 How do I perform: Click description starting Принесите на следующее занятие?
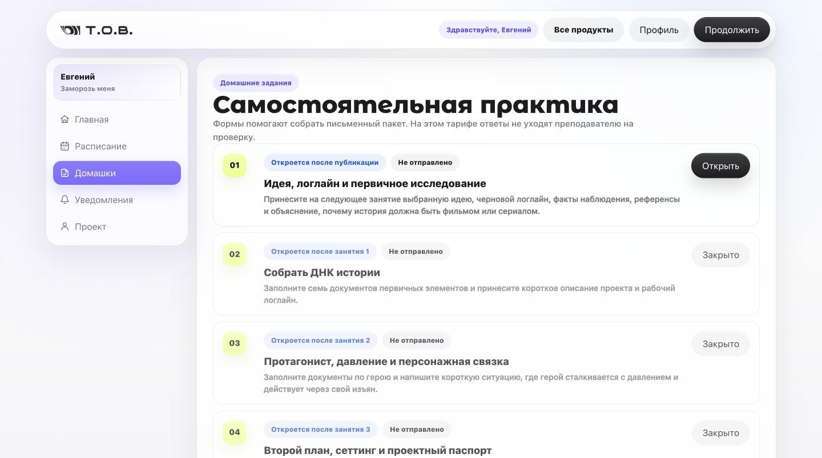(x=472, y=205)
